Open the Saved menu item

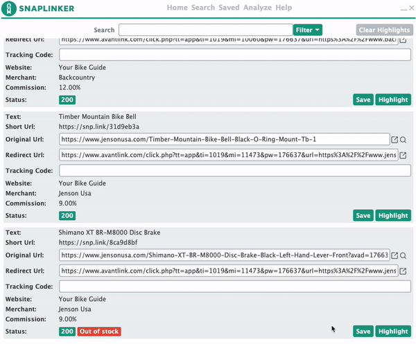coord(229,8)
